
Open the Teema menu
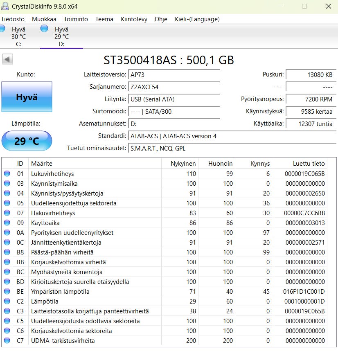tap(104, 19)
